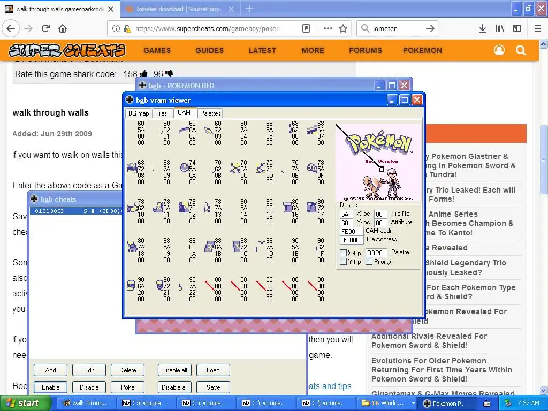Select OAM sprite entry with tile 02
This screenshot has width=548, height=411.
[x=187, y=133]
